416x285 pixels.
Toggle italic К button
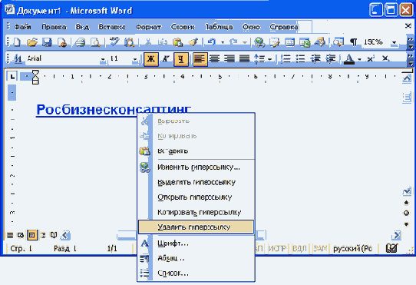tap(166, 58)
